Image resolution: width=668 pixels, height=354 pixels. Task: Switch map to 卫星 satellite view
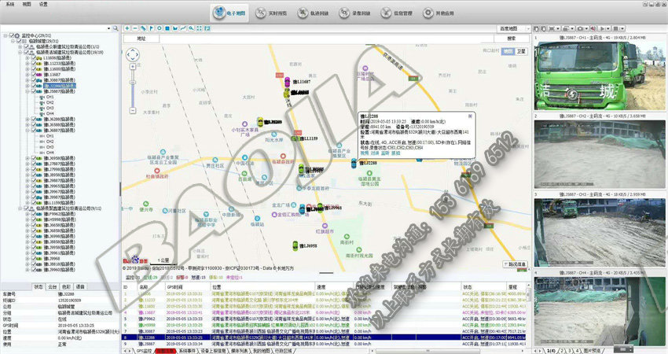pyautogui.click(x=520, y=51)
